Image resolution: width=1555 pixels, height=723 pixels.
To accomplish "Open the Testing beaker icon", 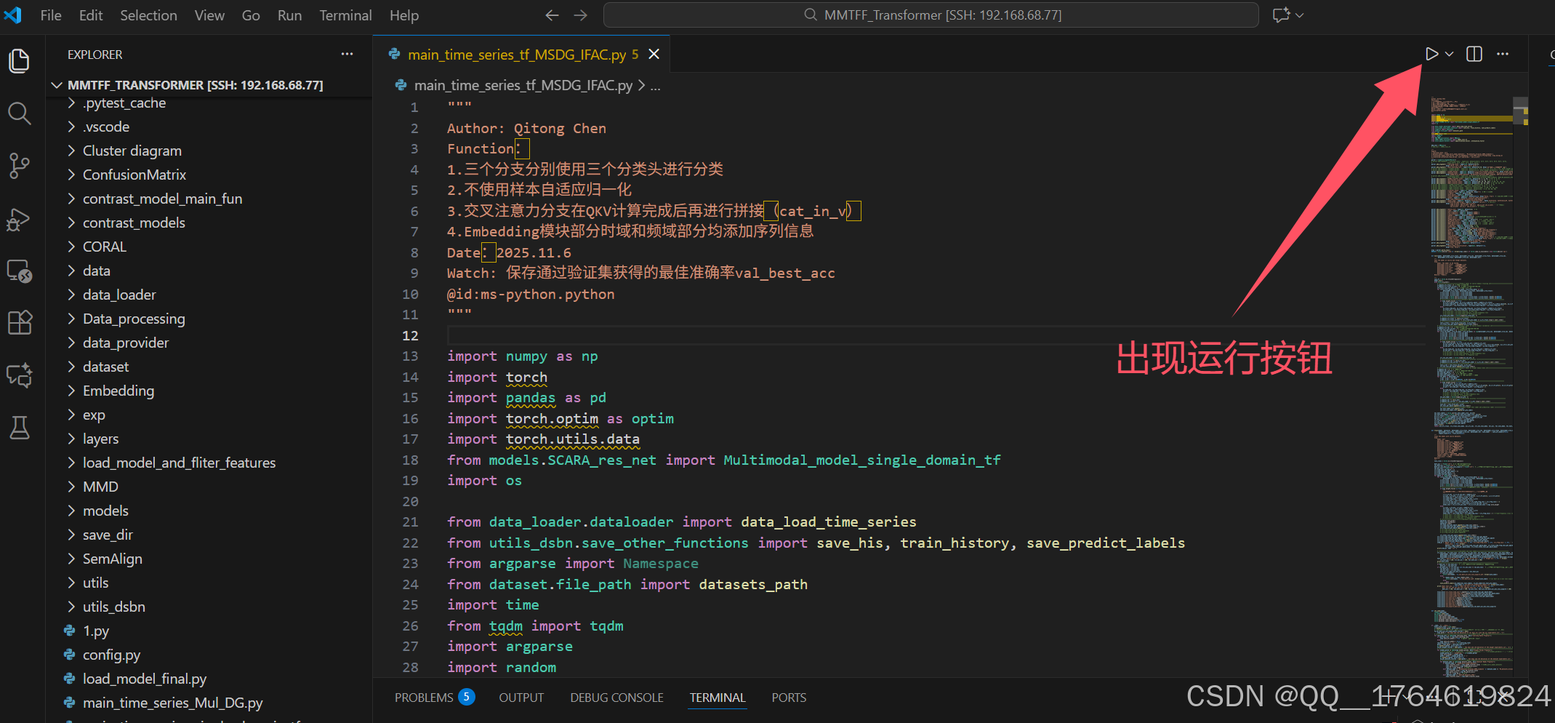I will 20,428.
